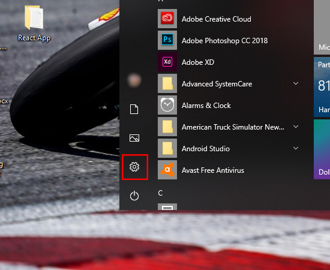Launch Adobe Creative Cloud icon
330x270 pixels.
(x=167, y=19)
